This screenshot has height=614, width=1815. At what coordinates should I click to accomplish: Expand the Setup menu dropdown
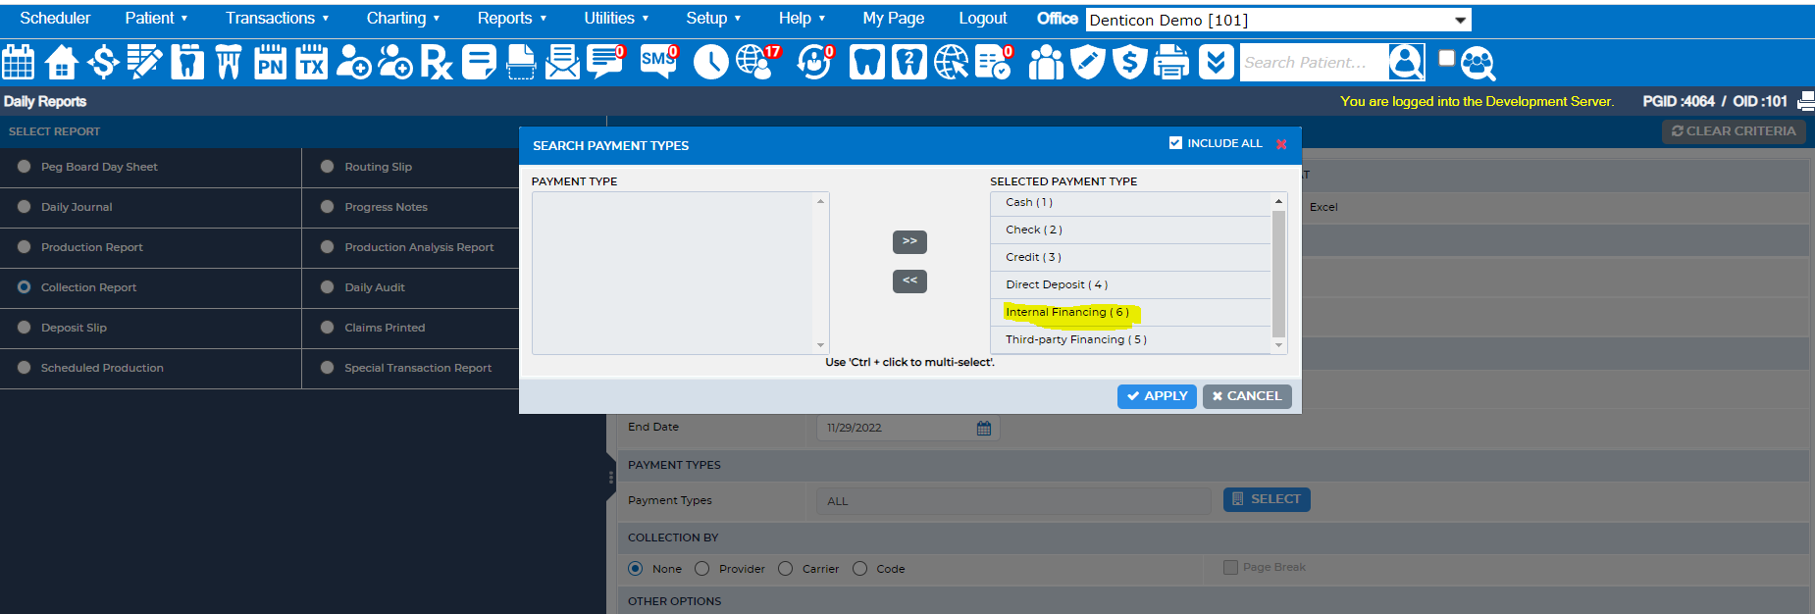click(x=713, y=18)
